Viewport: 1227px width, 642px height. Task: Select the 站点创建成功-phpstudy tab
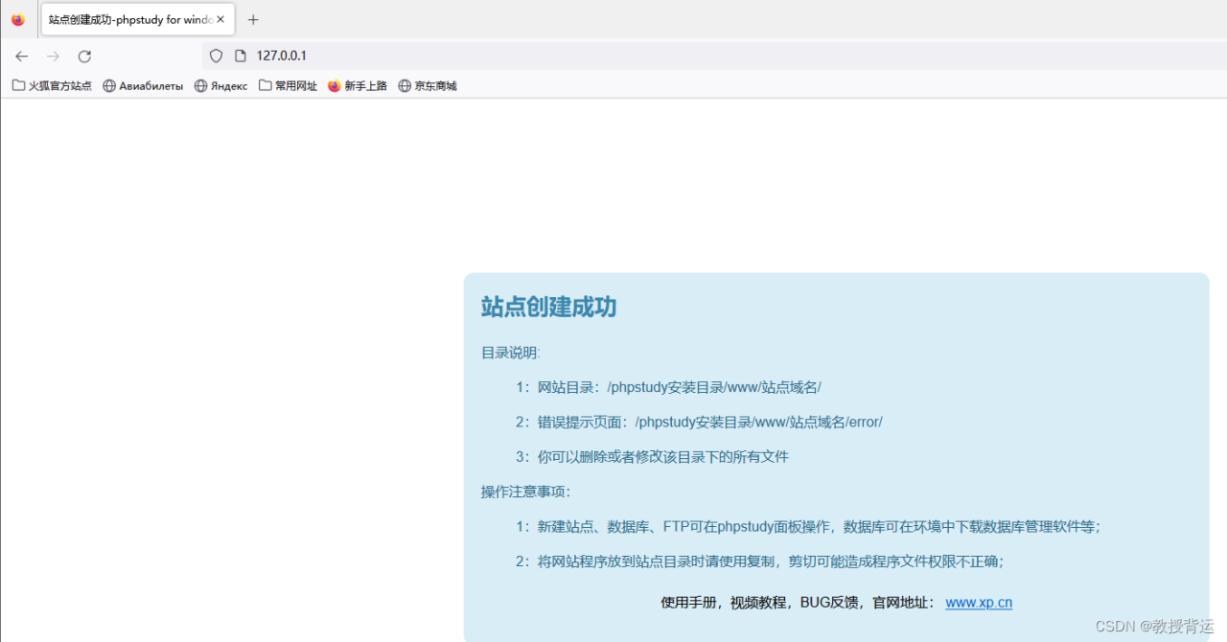click(x=129, y=19)
